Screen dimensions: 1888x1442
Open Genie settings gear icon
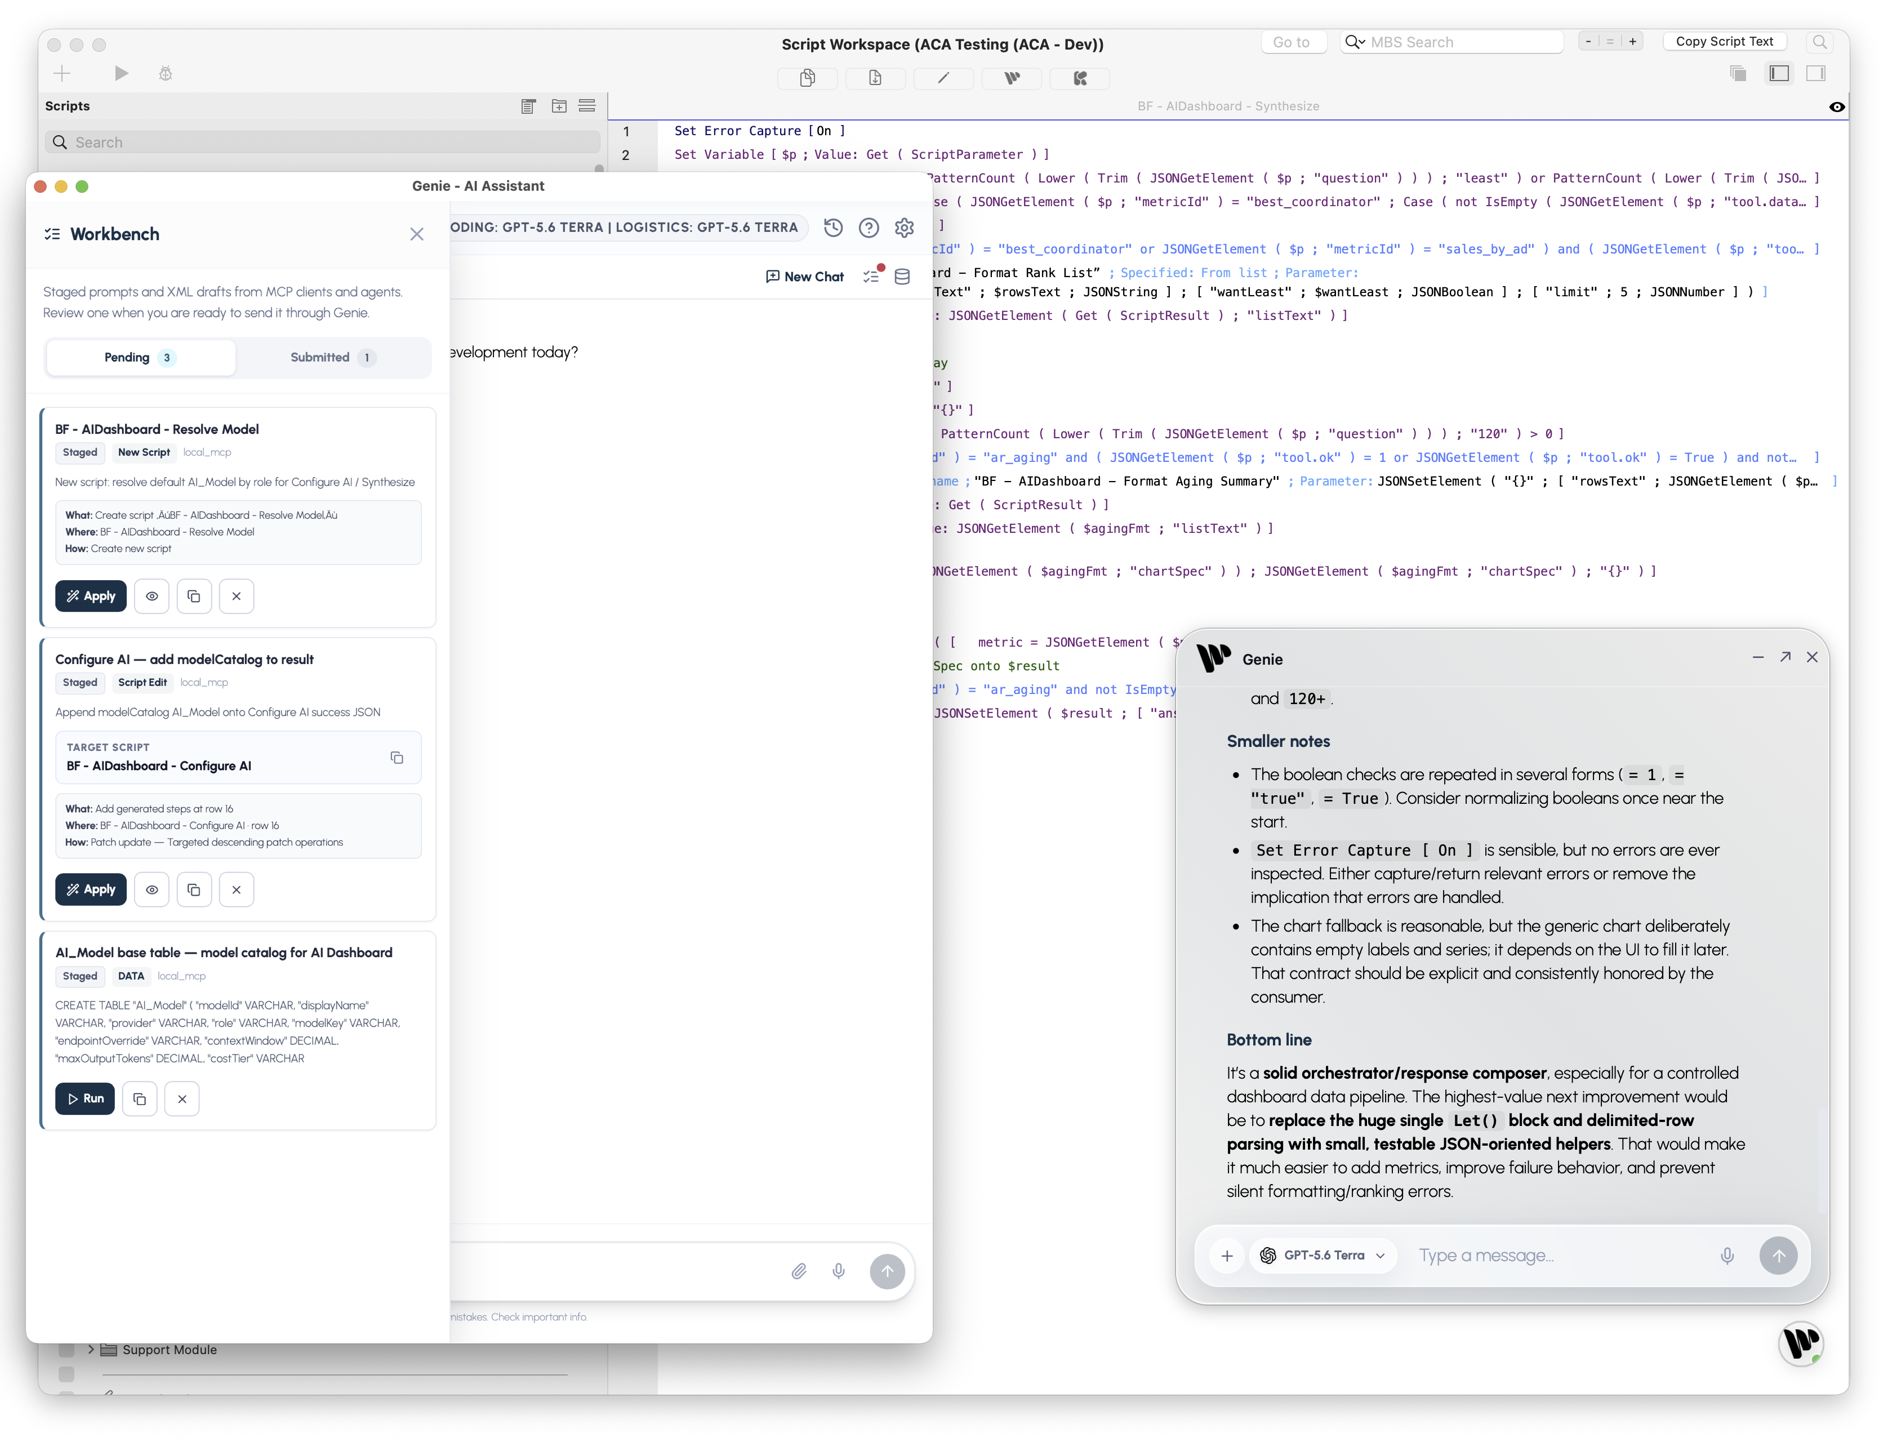(903, 228)
